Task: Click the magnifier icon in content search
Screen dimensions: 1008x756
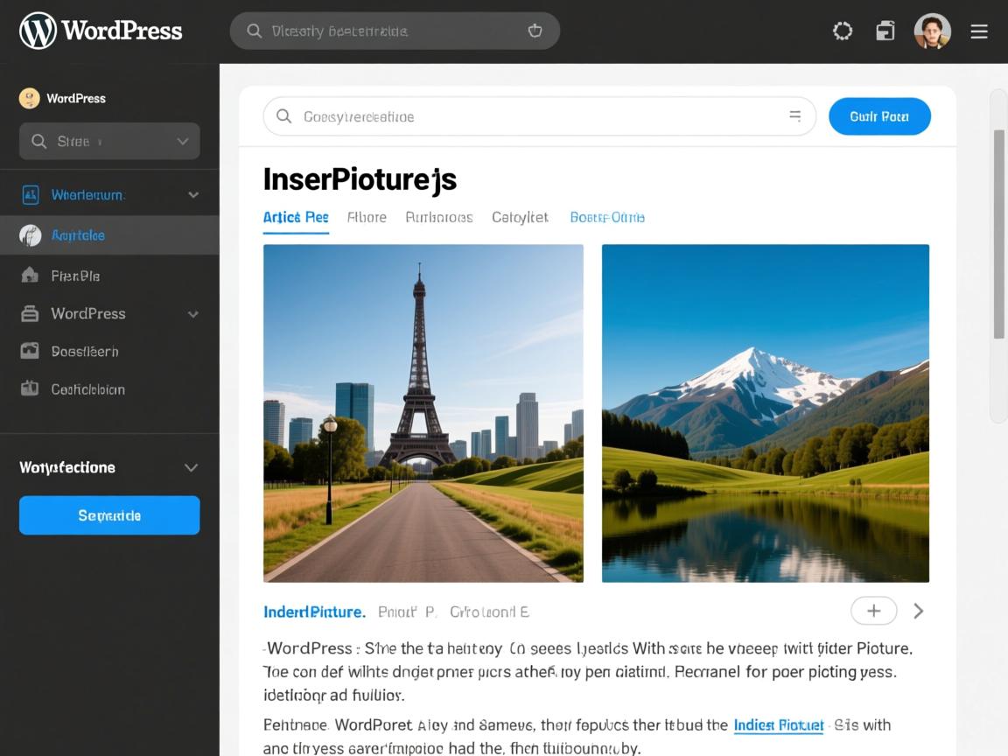Action: [283, 116]
